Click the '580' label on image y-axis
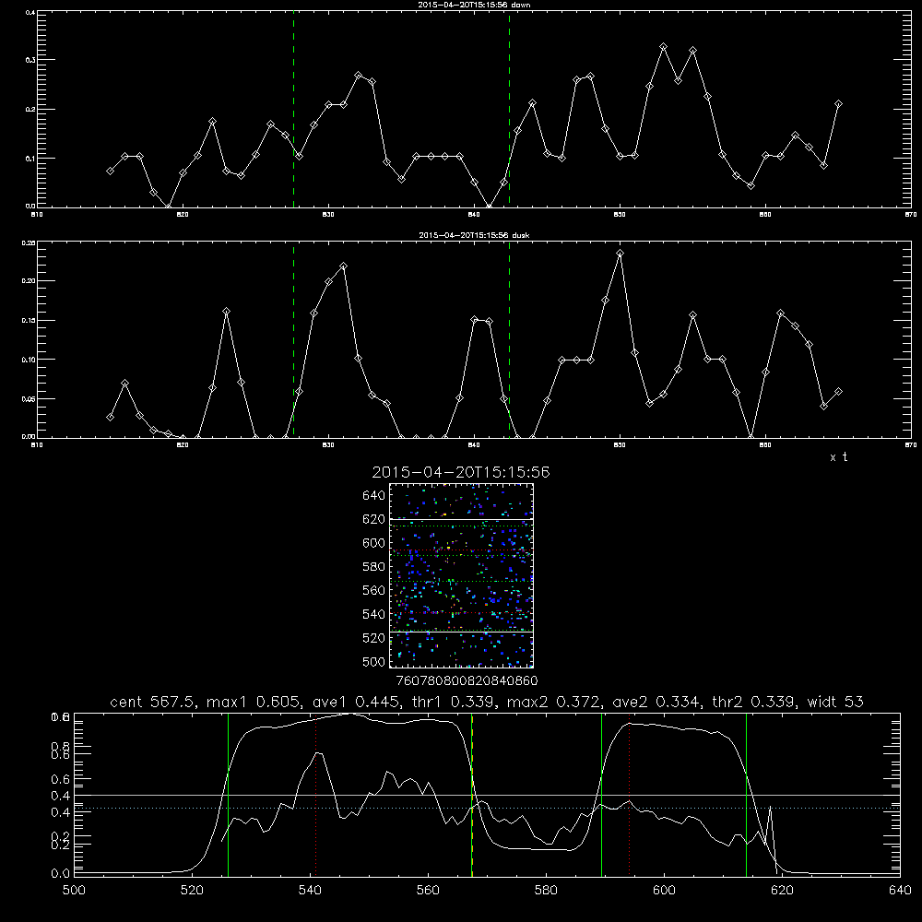Image resolution: width=922 pixels, height=922 pixels. 374,567
